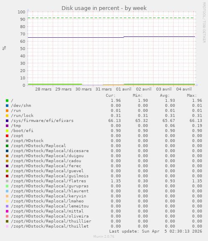Select the /zopt/HDstock/Replocal/thuillier label

[x=51, y=221]
